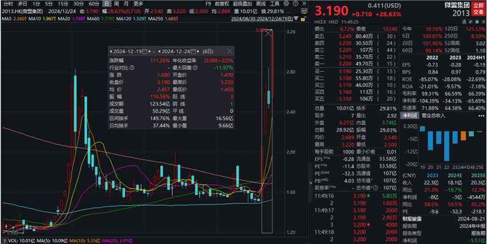Step the end date 2024-12-24 backward

159,51
